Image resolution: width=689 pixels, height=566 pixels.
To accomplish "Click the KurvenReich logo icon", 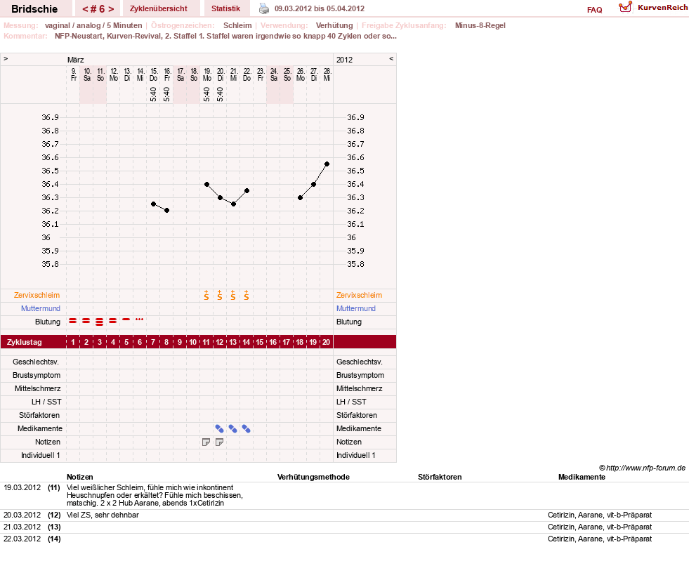I will 625,7.
